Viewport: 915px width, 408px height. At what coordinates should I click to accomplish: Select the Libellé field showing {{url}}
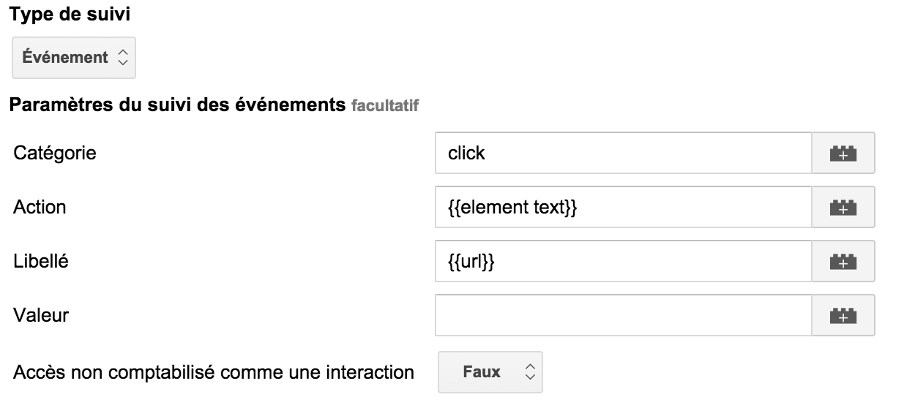(x=622, y=262)
